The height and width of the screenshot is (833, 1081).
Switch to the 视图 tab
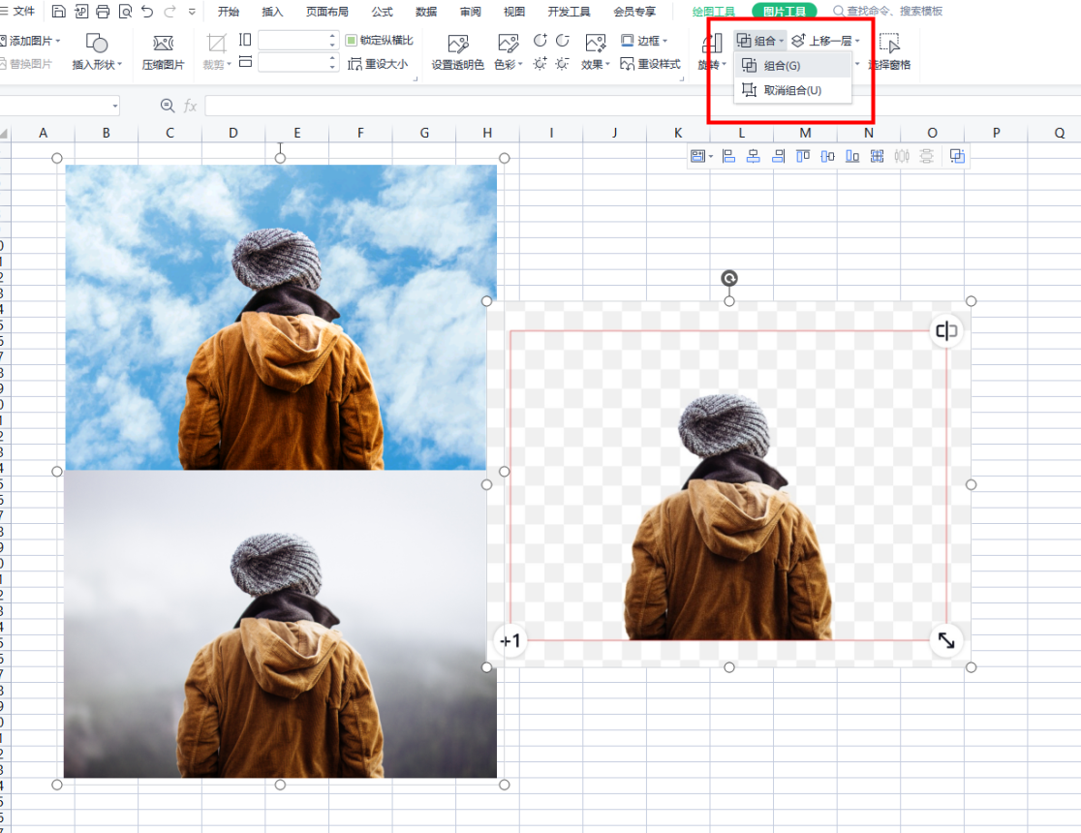pyautogui.click(x=514, y=12)
